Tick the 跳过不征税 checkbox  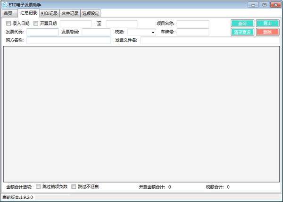click(74, 186)
